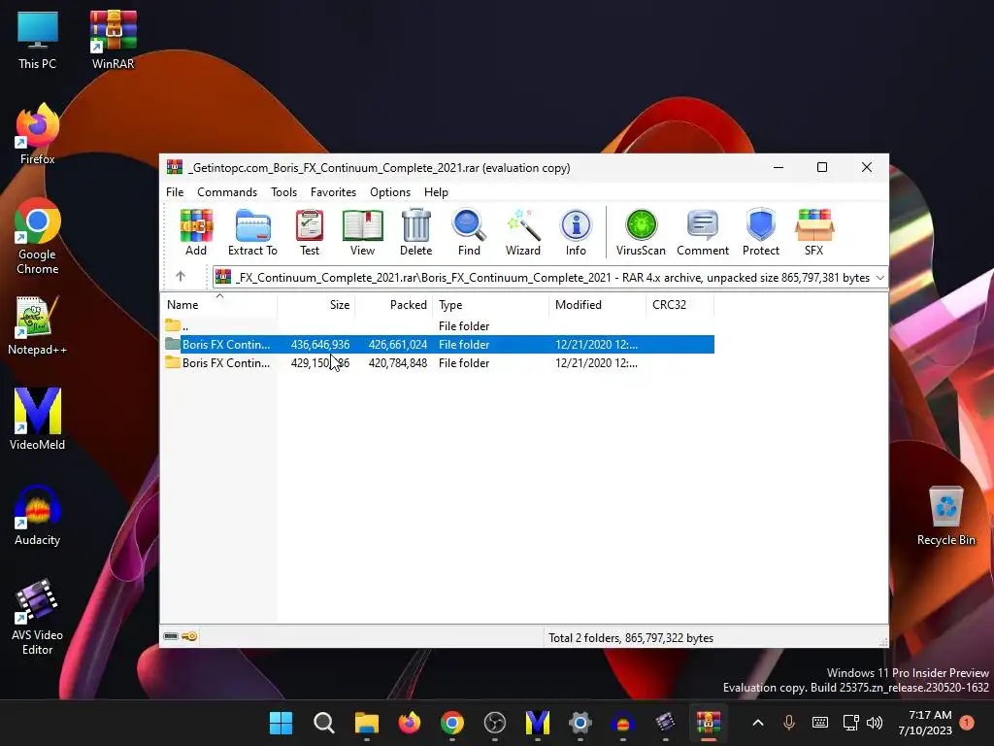Viewport: 994px width, 746px height.
Task: Sort by Name column header
Action: (218, 304)
